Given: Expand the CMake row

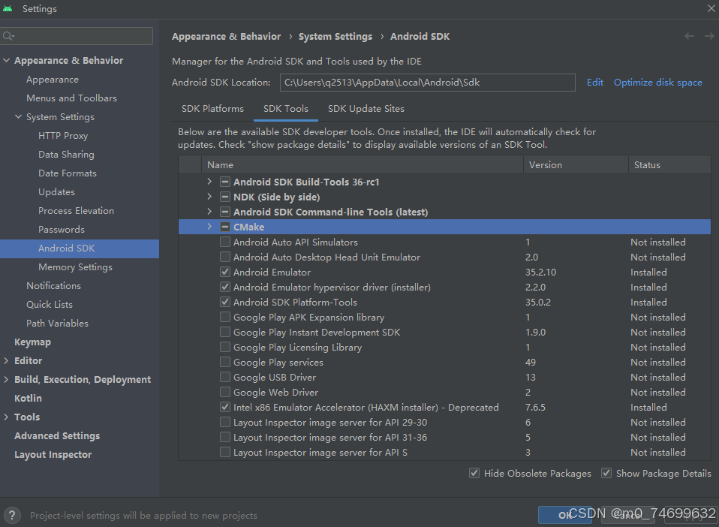Looking at the screenshot, I should [209, 227].
